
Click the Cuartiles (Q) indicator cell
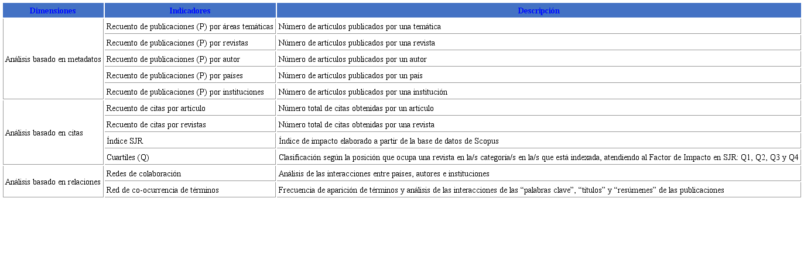[x=128, y=157]
